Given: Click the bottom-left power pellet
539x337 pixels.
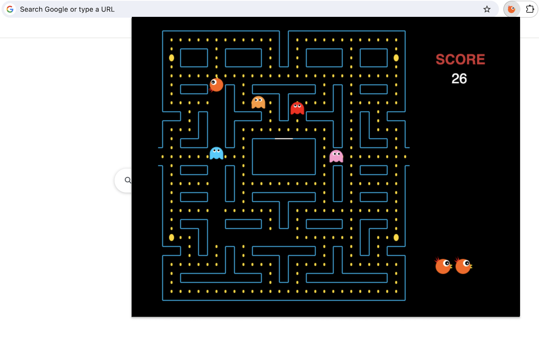Looking at the screenshot, I should [171, 238].
